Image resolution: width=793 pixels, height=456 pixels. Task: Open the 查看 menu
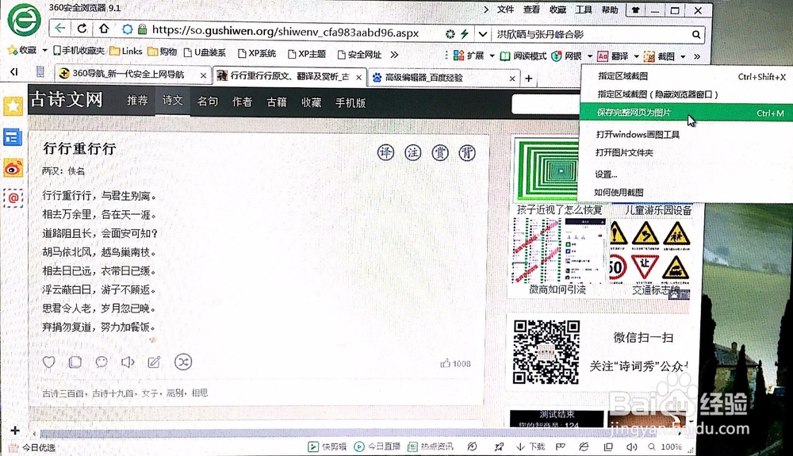(x=531, y=9)
